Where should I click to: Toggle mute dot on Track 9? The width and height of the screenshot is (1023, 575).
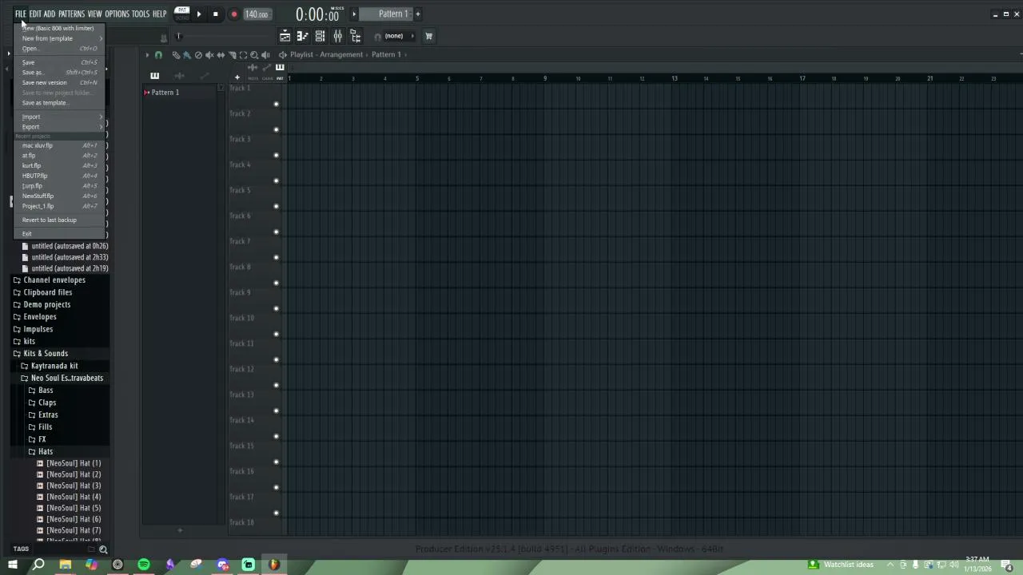click(277, 308)
